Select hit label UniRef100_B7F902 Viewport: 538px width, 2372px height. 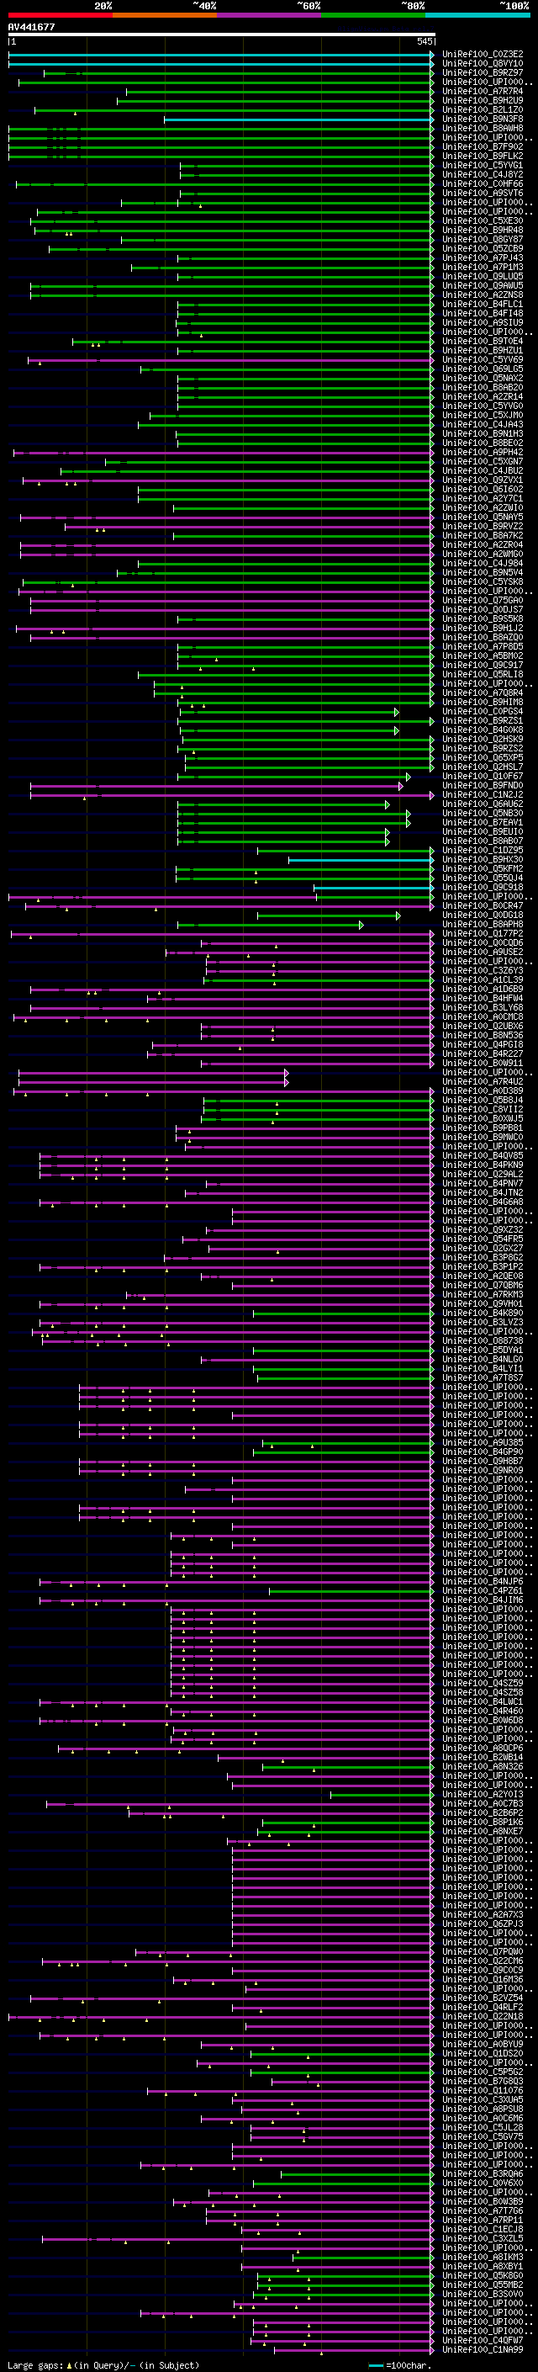(x=483, y=146)
